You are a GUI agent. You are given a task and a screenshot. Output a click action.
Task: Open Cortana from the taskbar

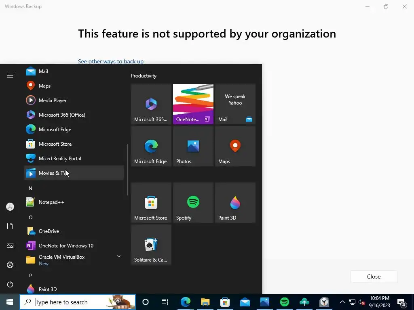coord(146,302)
